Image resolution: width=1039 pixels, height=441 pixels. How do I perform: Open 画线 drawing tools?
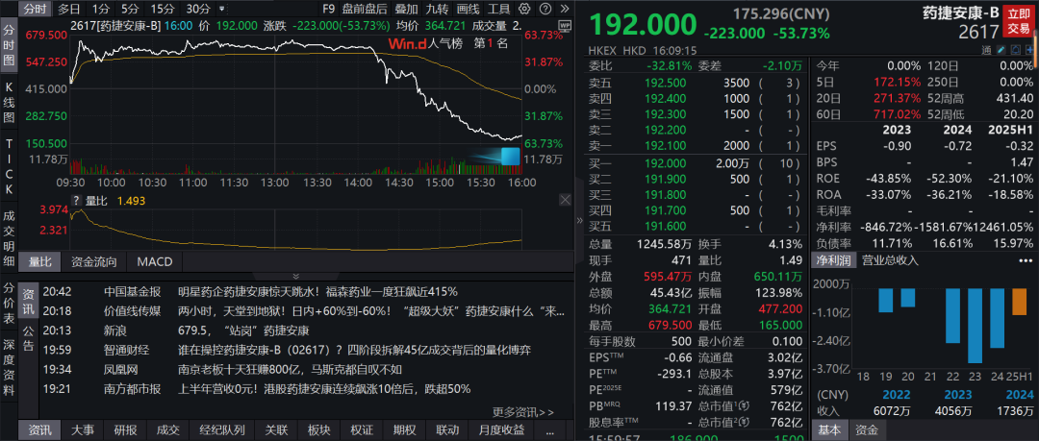click(x=469, y=10)
